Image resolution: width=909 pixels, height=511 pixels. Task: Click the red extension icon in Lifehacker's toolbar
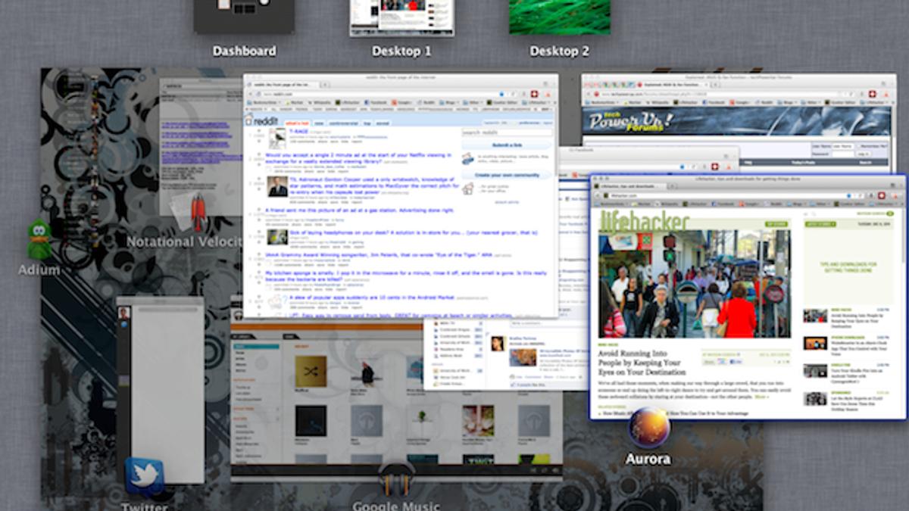(x=881, y=195)
